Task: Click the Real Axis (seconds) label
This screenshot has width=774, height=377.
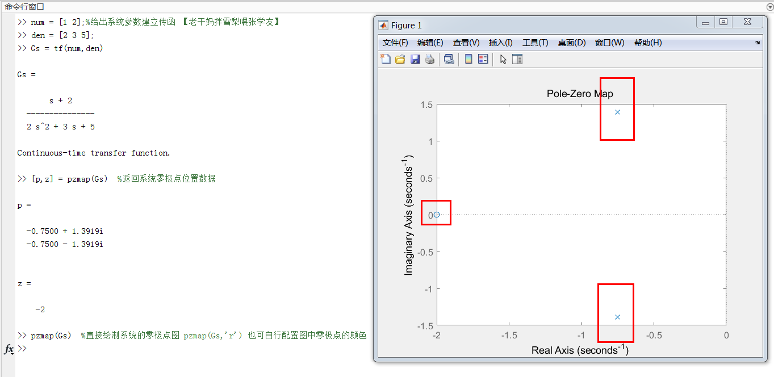Action: (580, 349)
